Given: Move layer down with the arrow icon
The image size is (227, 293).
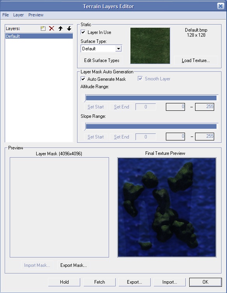Looking at the screenshot, I should click(x=69, y=28).
